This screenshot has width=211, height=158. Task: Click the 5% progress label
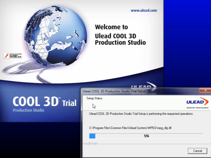click(146, 136)
